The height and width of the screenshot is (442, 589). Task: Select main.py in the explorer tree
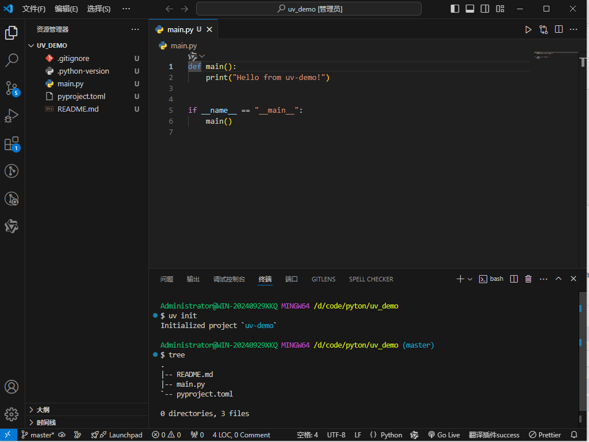[87, 84]
